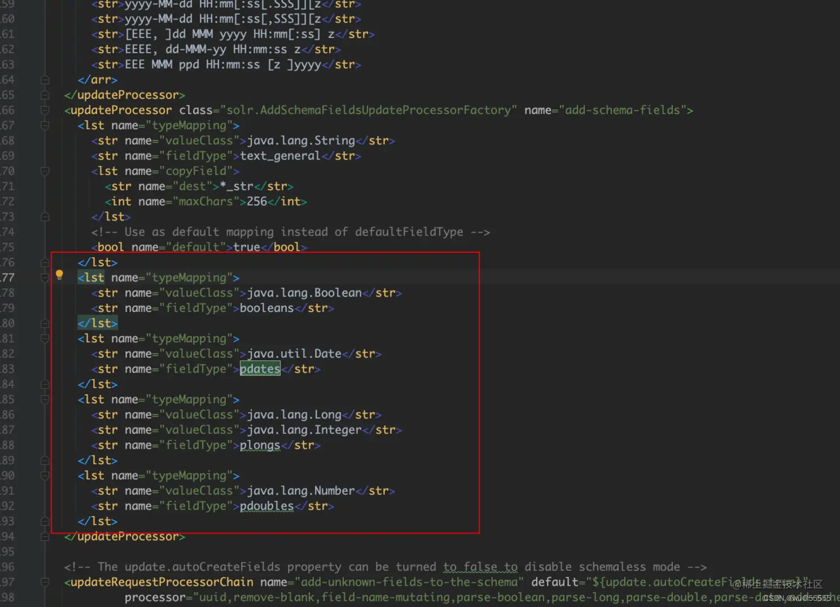Click the "updateRequestProcessorChain" tag name

tap(162, 582)
